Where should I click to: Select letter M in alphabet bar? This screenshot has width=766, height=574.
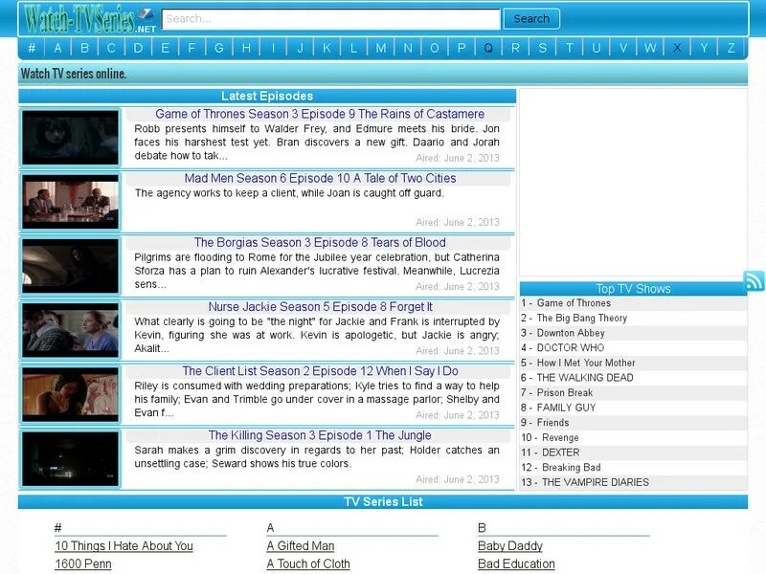[380, 48]
